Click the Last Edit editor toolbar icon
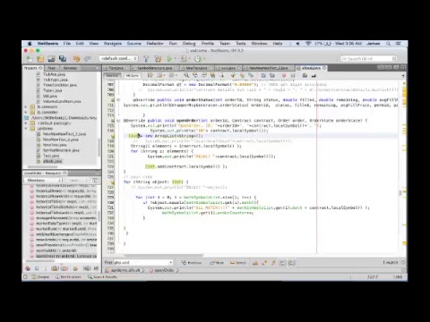The width and height of the screenshot is (430, 322). (x=150, y=76)
